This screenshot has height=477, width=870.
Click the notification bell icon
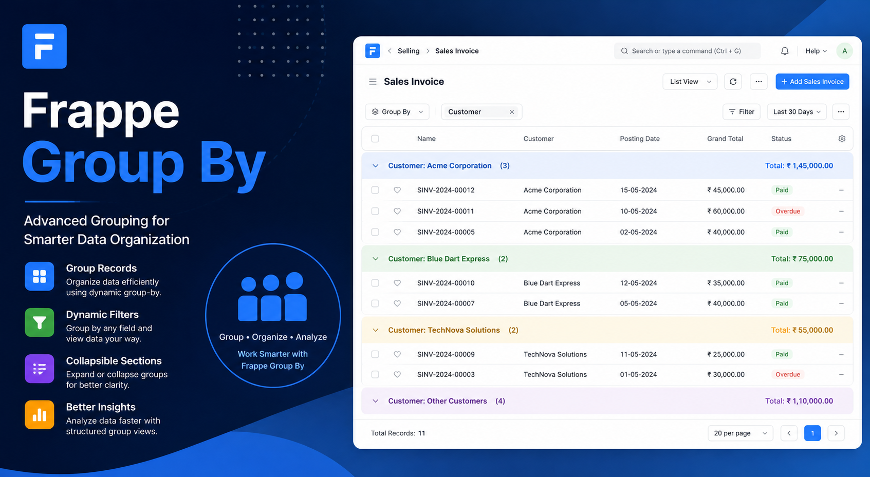pos(785,51)
